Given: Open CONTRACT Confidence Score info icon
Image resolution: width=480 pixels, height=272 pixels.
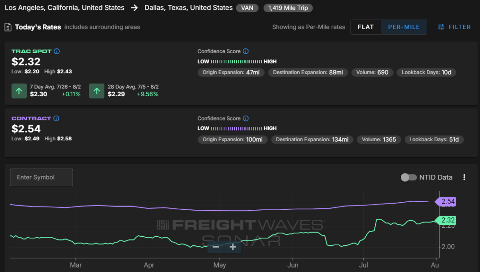Looking at the screenshot, I should tap(246, 118).
